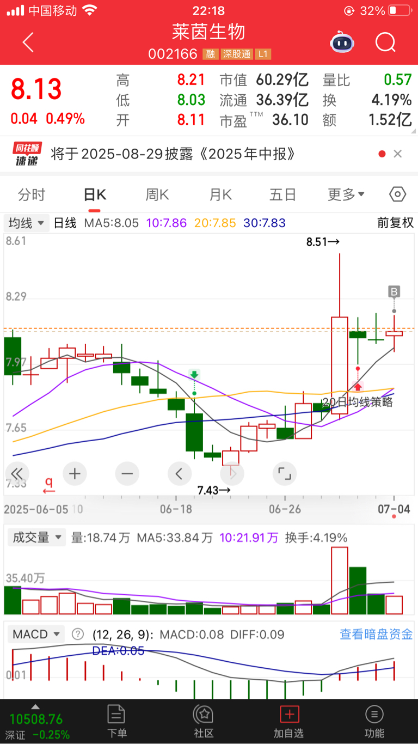Expand the 深证 index ticker arrow
The width and height of the screenshot is (418, 744).
click(x=36, y=706)
